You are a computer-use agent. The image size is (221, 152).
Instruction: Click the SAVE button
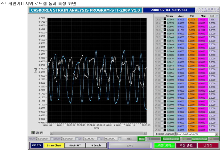[x=130, y=146]
